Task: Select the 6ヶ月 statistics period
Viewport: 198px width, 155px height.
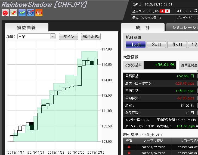Action: click(x=177, y=44)
